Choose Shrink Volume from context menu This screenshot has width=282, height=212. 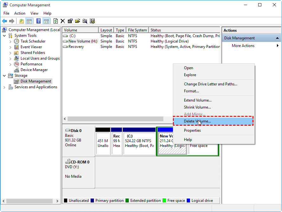click(214, 107)
